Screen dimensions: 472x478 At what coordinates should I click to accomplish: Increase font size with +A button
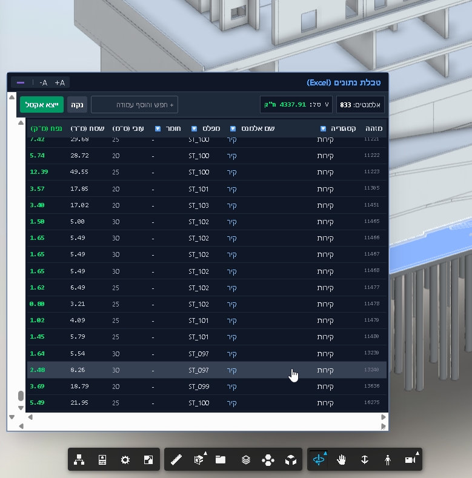point(60,82)
